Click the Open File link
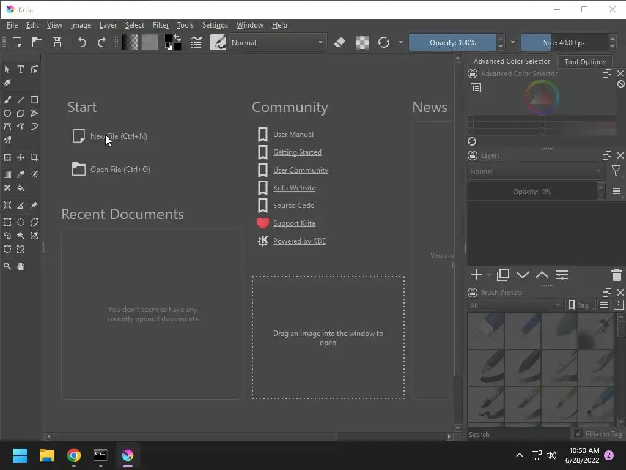Viewport: 626px width, 470px height. 106,170
